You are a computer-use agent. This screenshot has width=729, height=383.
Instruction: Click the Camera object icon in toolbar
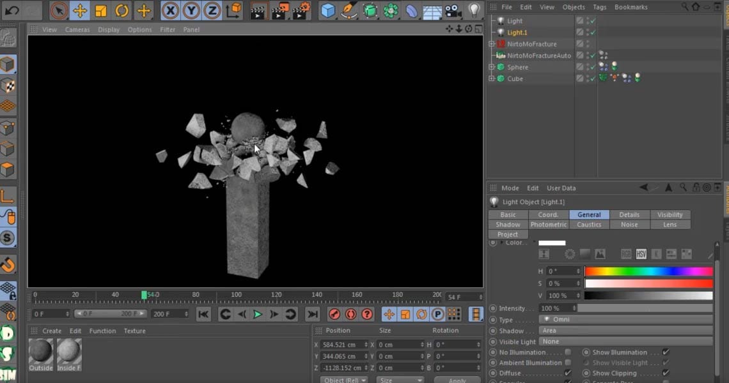(x=453, y=11)
